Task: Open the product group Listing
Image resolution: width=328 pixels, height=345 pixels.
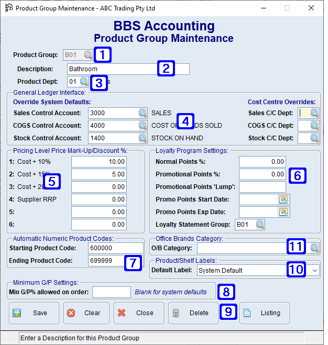Action: tap(264, 313)
